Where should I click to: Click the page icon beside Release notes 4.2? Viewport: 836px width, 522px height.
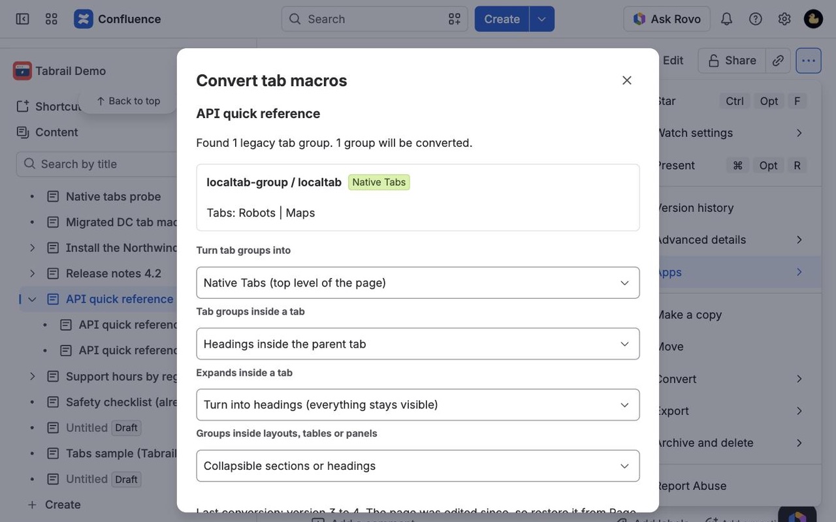tap(53, 273)
